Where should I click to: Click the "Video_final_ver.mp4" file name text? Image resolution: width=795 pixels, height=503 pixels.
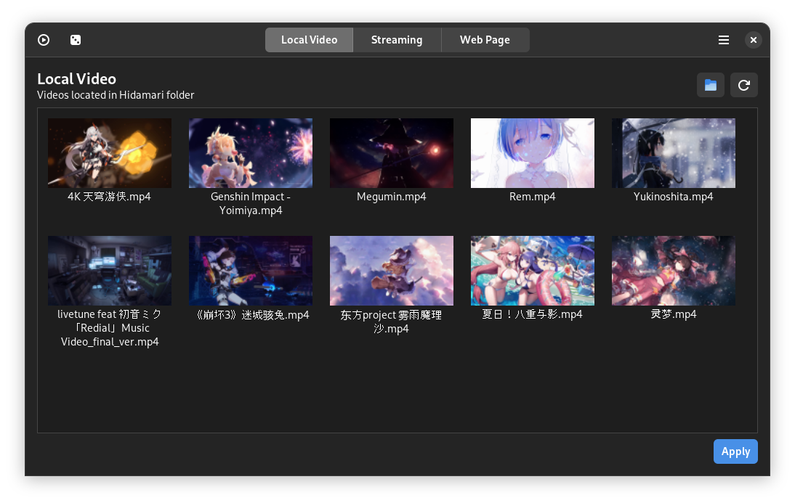(x=110, y=342)
